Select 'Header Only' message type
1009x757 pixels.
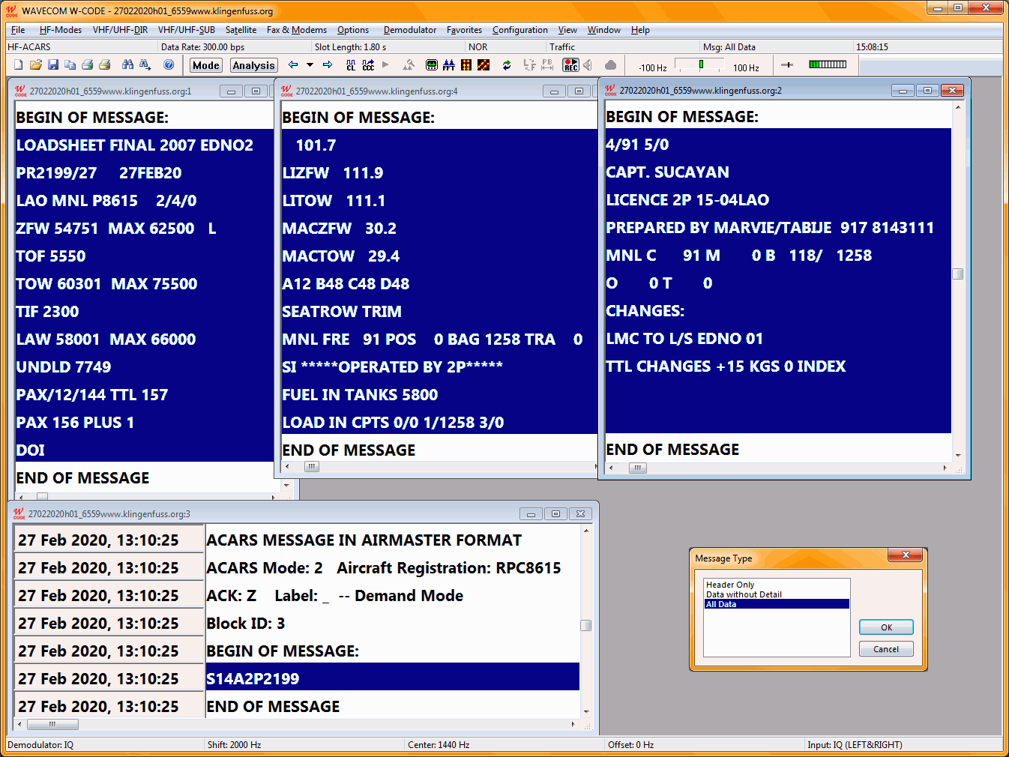(x=730, y=585)
